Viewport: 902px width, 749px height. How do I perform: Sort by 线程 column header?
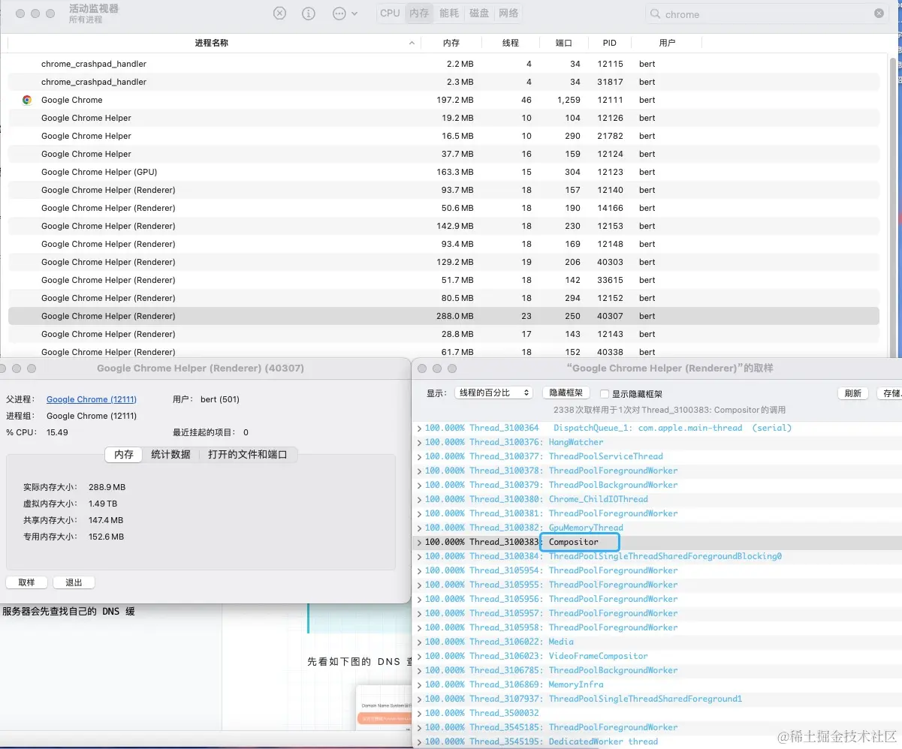coord(511,43)
